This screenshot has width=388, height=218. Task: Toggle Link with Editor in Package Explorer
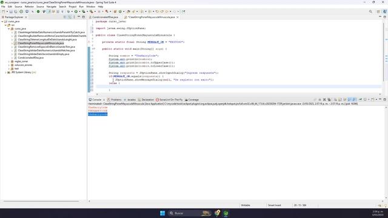click(x=70, y=17)
